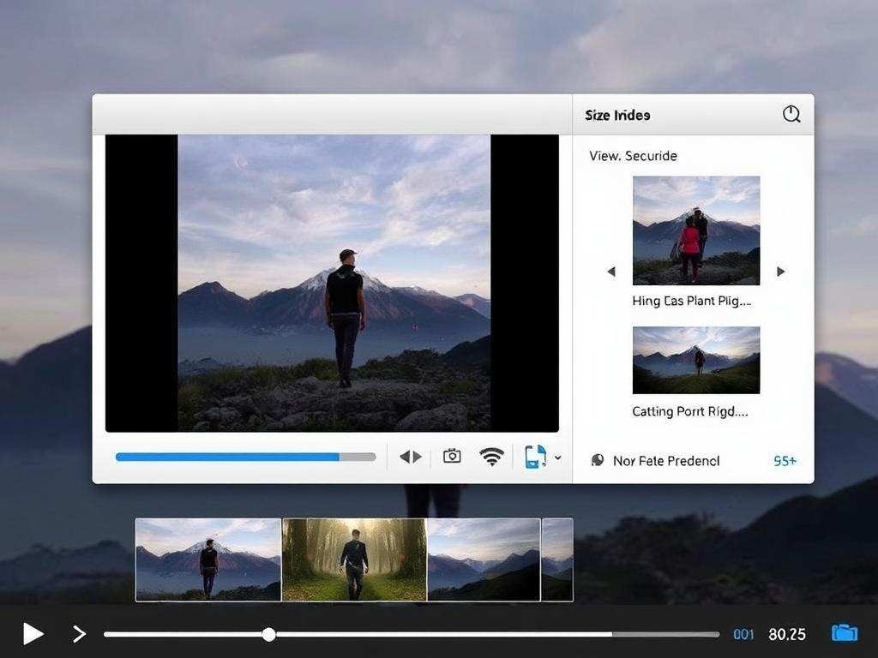Click the white playhead knob on bottom timeline
Image resolution: width=878 pixels, height=658 pixels.
tap(268, 635)
